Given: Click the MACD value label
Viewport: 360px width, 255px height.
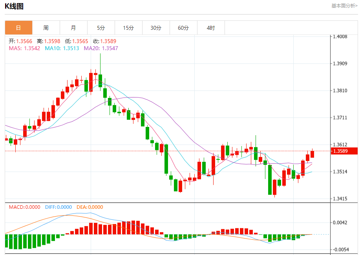Looking at the screenshot, I should (24, 207).
